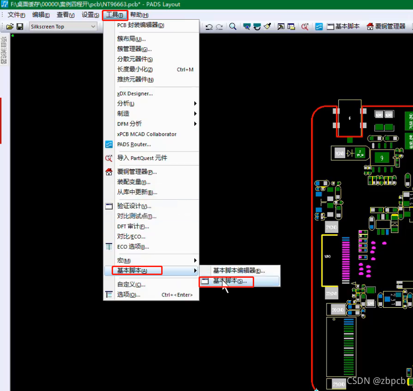Open the 项目浏览器 side tab

(x=4, y=50)
